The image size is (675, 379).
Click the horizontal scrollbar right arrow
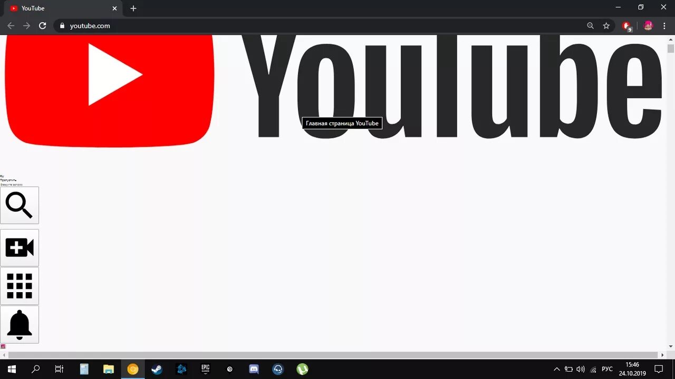663,355
